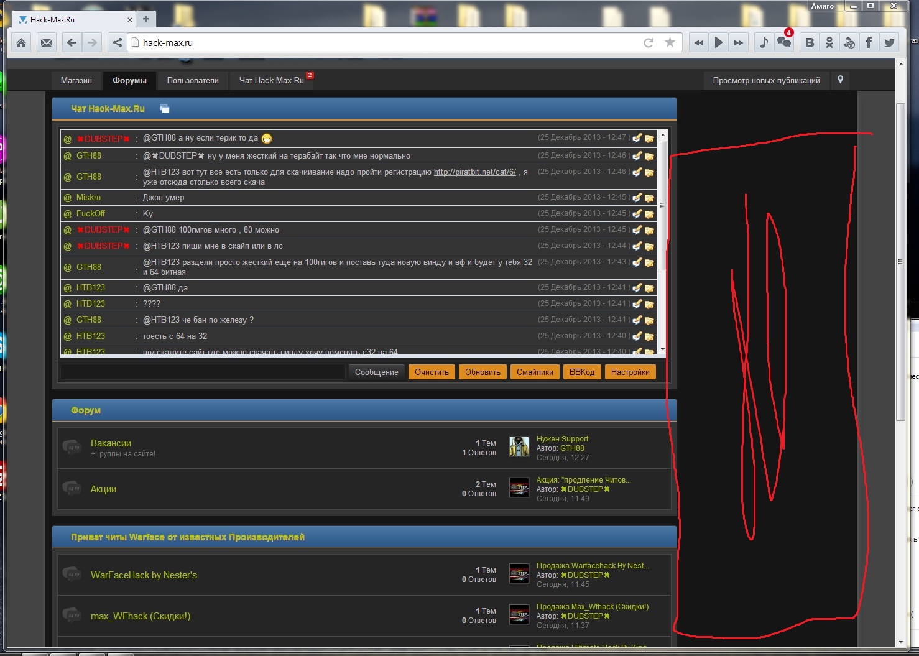This screenshot has width=919, height=656.
Task: Click edit icon on ???? message
Action: [x=637, y=304]
